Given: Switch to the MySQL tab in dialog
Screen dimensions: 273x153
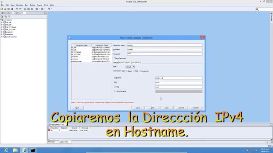Looking at the screenshot, I should [128, 62].
